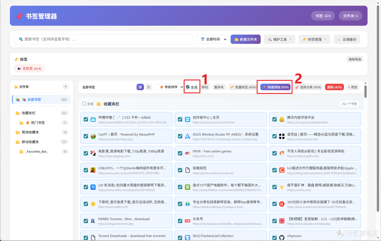Screen dimensions: 381x241
Task: Click the FRVR games favicon
Action: pyautogui.click(x=187, y=153)
